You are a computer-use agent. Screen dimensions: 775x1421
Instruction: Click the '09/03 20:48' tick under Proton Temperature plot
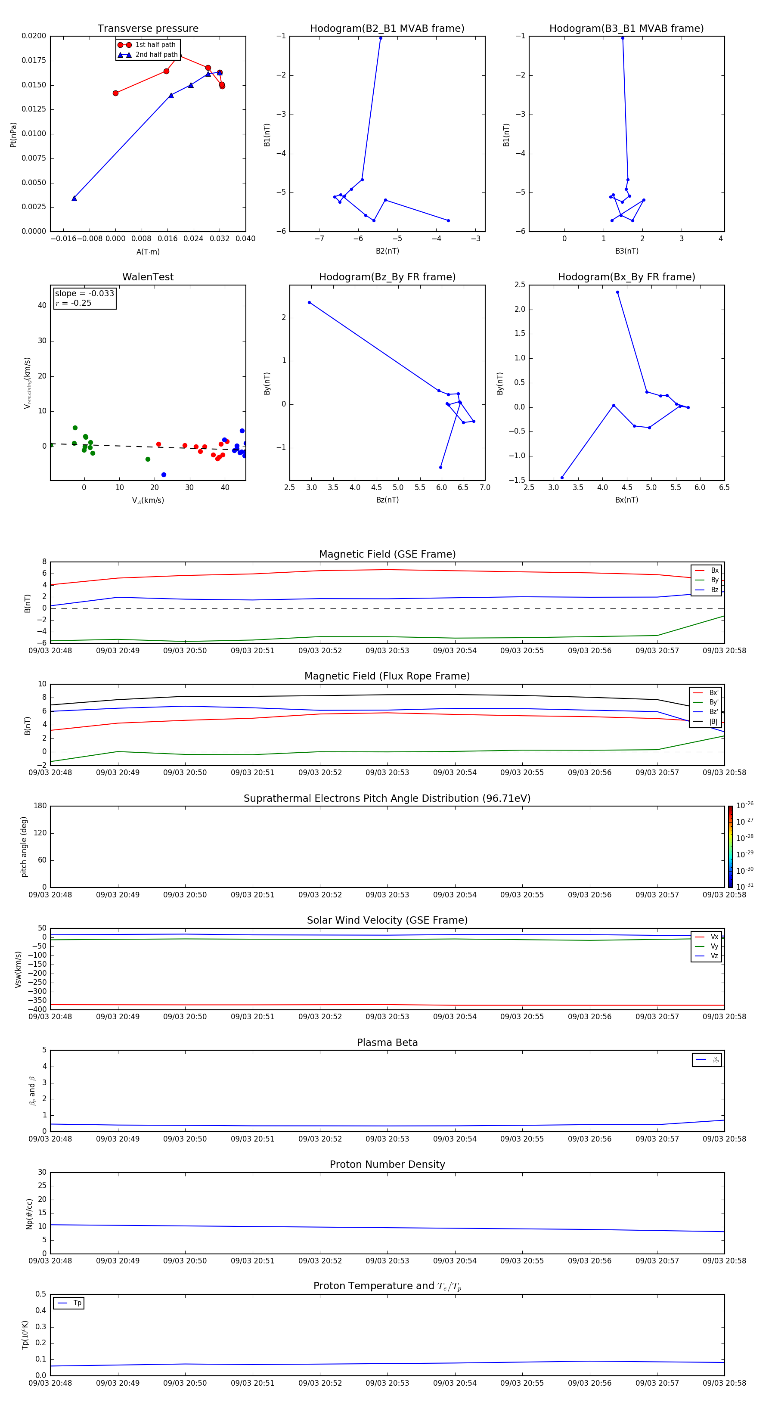click(x=50, y=1383)
